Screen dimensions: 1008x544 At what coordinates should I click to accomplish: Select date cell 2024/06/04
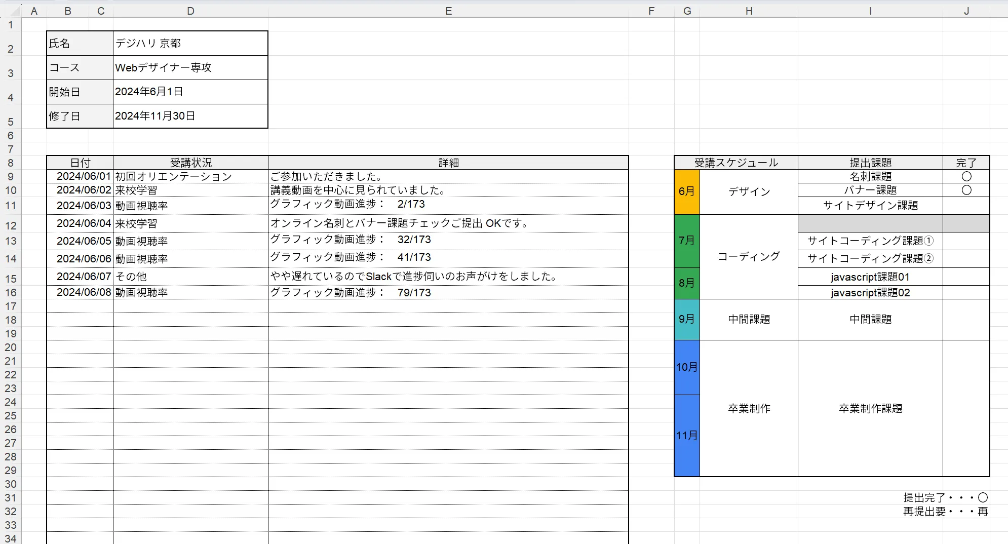[80, 223]
